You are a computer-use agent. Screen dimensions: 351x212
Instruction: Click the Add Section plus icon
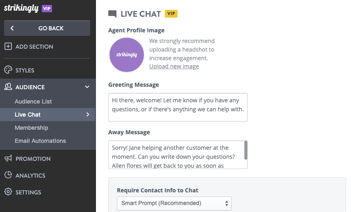(x=8, y=47)
